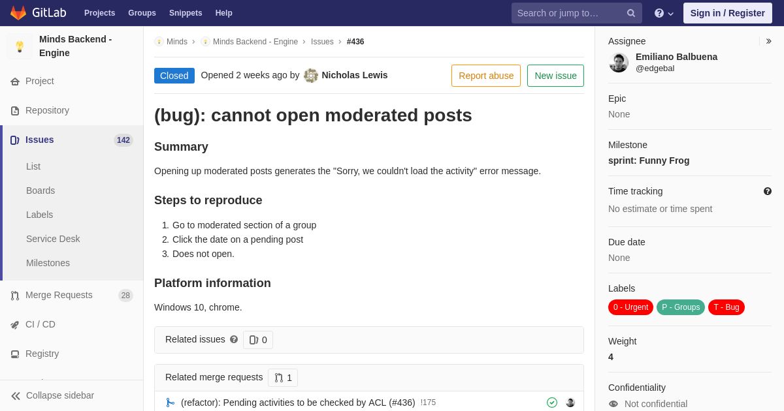Click the merge request assignee avatar
Viewport: 784px width, 411px height.
(x=570, y=403)
